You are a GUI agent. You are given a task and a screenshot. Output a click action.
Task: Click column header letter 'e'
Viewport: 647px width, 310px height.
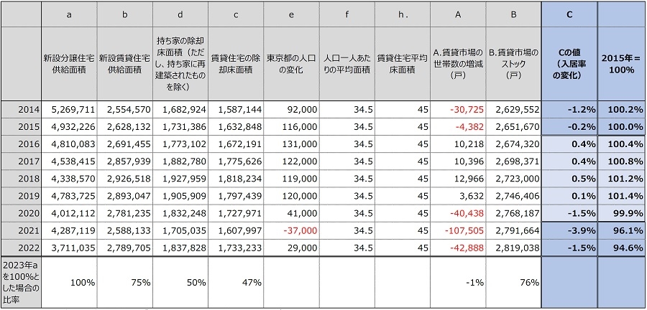pos(291,14)
